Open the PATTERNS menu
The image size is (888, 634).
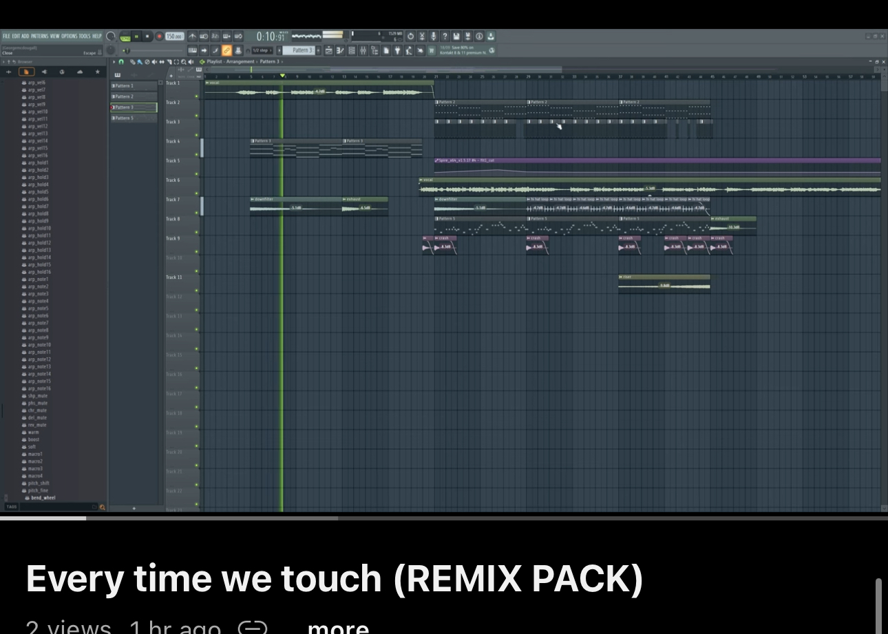[x=39, y=36]
